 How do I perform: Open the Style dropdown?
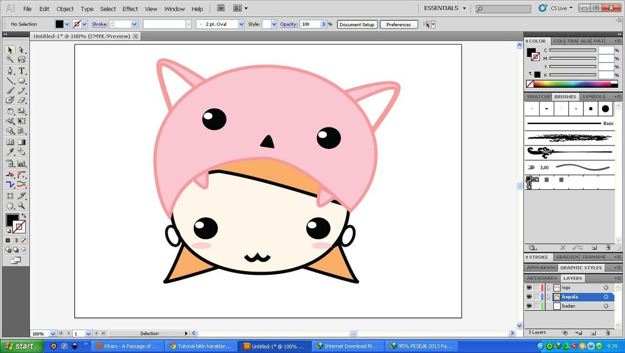coord(273,24)
